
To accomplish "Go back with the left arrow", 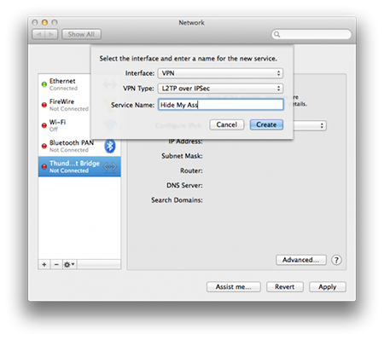I will tap(38, 34).
